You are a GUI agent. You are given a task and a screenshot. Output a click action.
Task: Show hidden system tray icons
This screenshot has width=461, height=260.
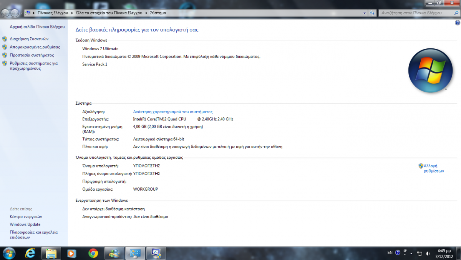411,253
